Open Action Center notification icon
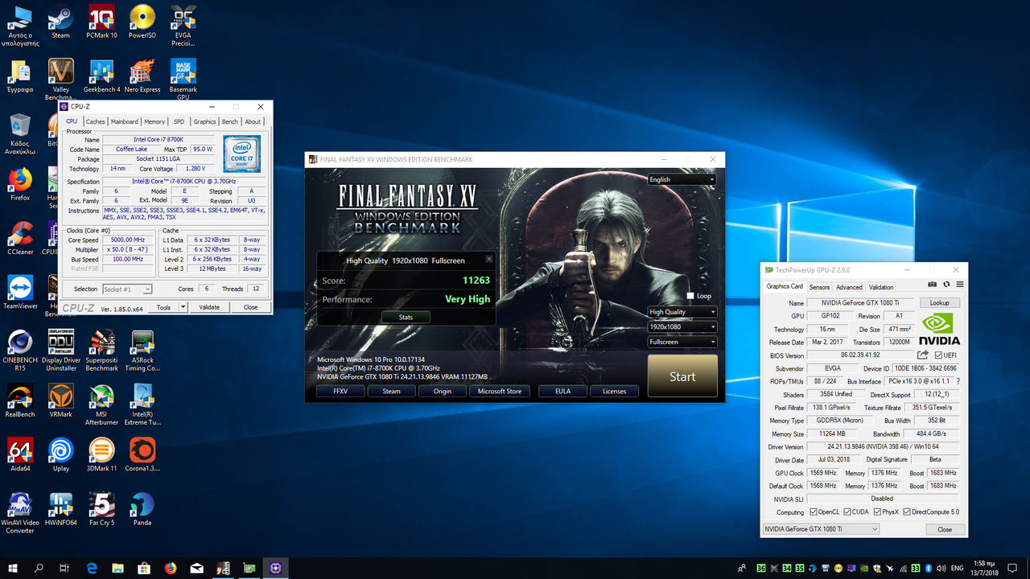The width and height of the screenshot is (1030, 579). point(1014,568)
